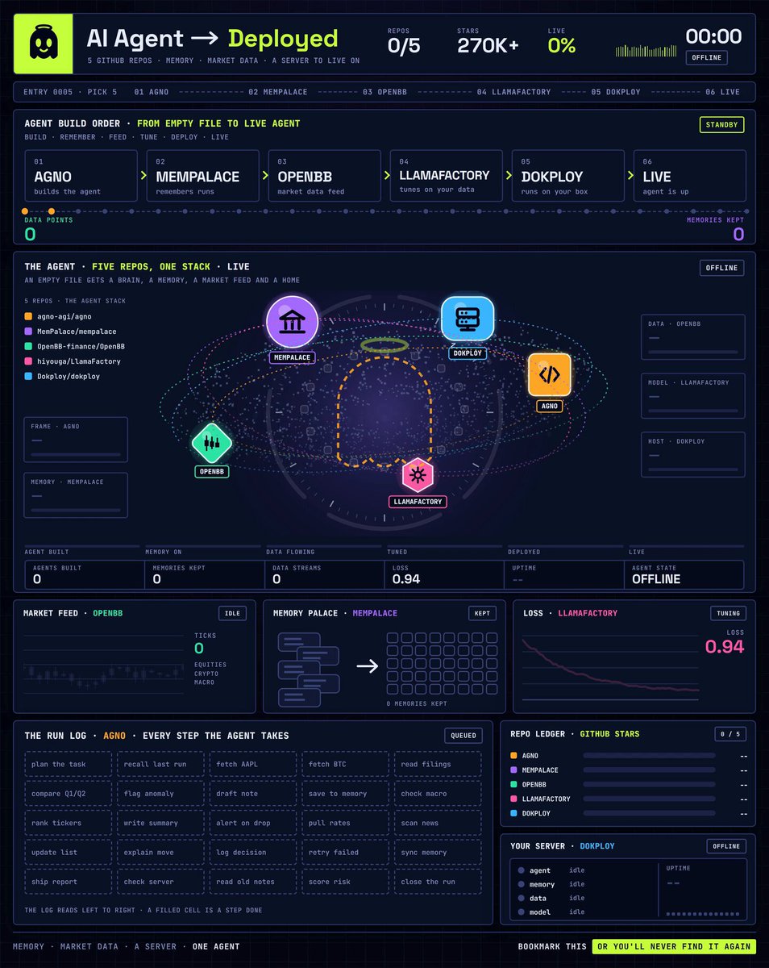Click the TUNING badge in Loss panel
Viewport: 769px width, 968px height.
726,614
